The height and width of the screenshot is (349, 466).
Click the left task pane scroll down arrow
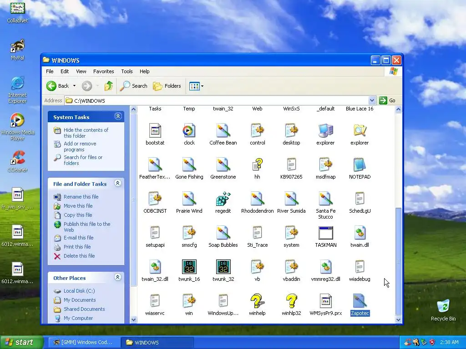point(133,319)
